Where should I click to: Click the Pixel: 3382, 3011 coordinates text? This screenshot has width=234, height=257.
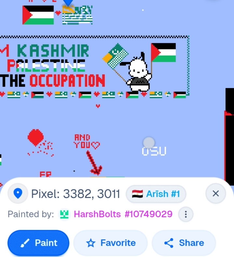point(76,194)
